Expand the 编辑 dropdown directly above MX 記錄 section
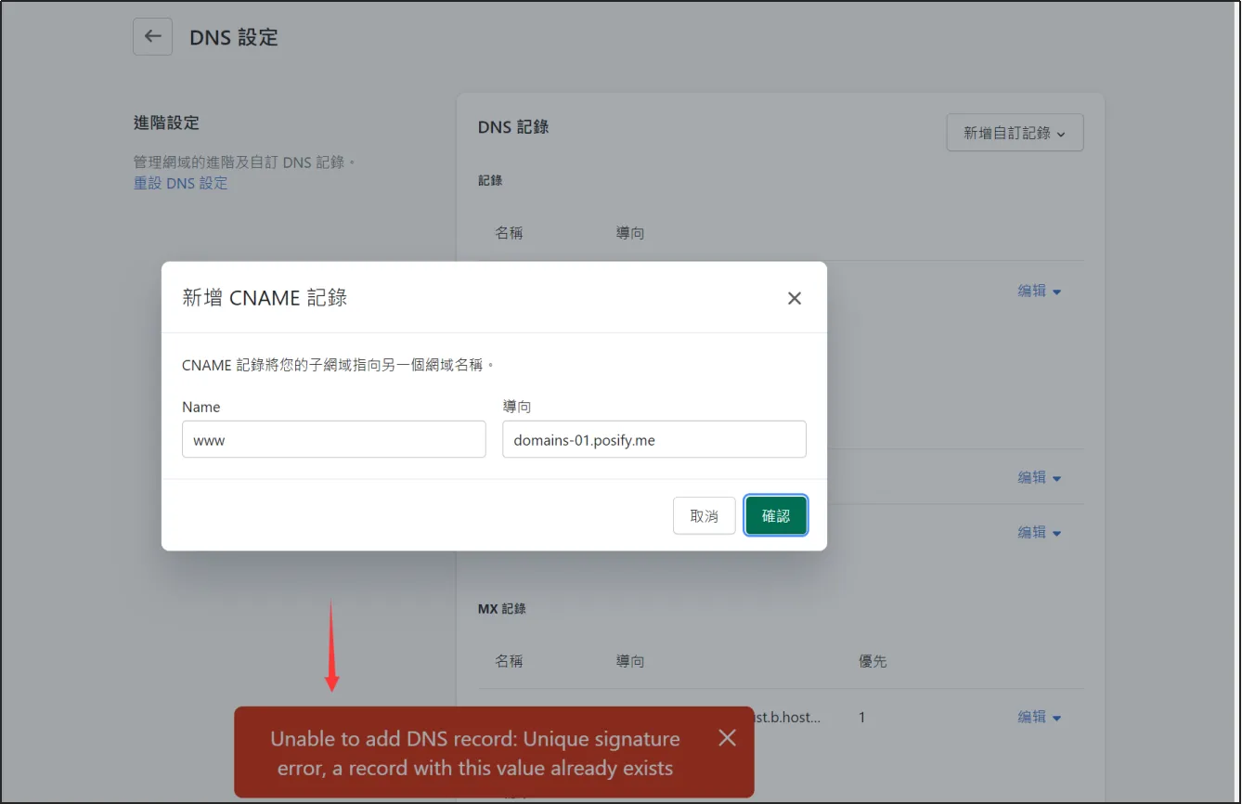1242x804 pixels. (1039, 533)
